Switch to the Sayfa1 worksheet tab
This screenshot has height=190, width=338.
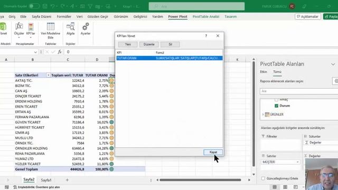tap(46, 180)
